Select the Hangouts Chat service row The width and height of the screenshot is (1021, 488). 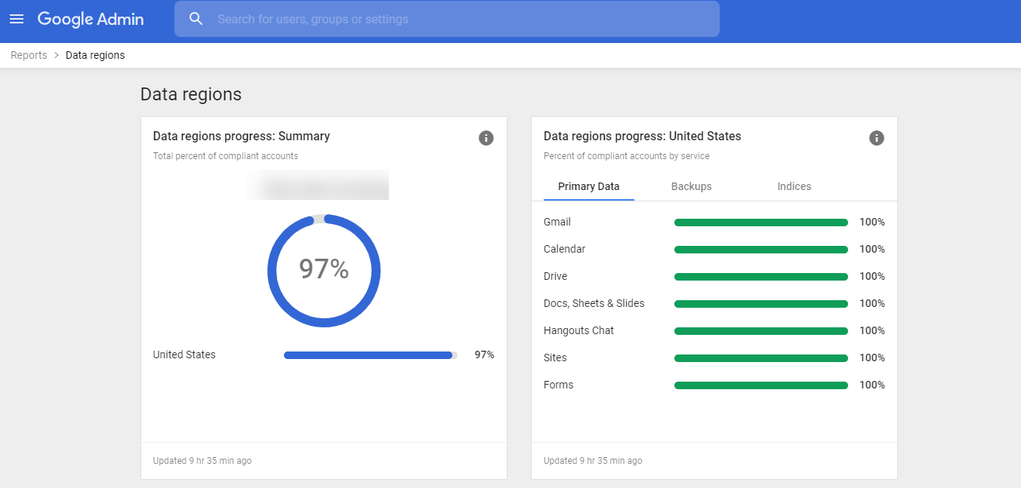point(578,330)
